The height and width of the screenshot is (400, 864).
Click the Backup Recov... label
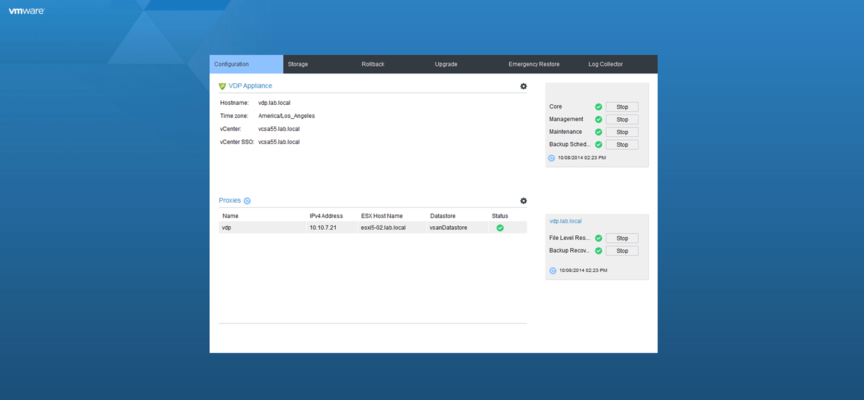point(570,251)
